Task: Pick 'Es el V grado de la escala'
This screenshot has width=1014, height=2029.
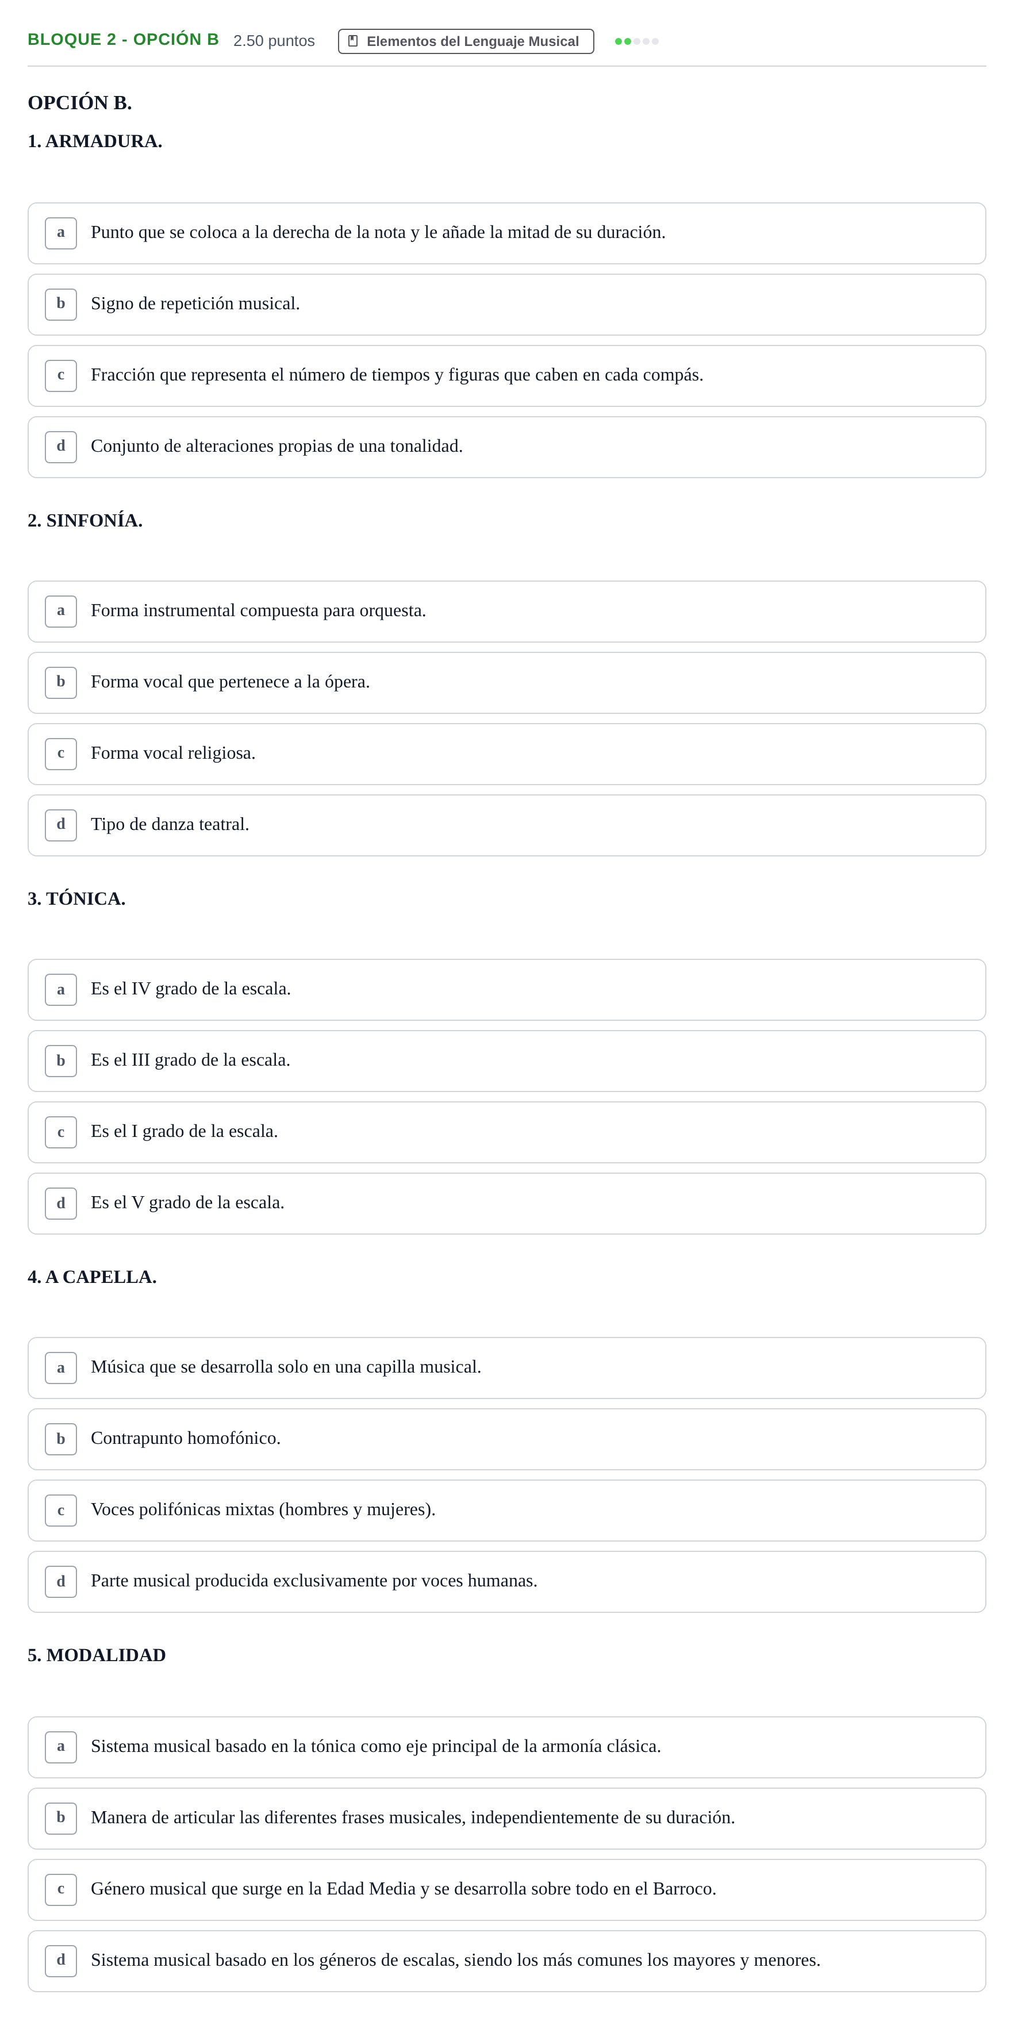Action: (506, 1204)
